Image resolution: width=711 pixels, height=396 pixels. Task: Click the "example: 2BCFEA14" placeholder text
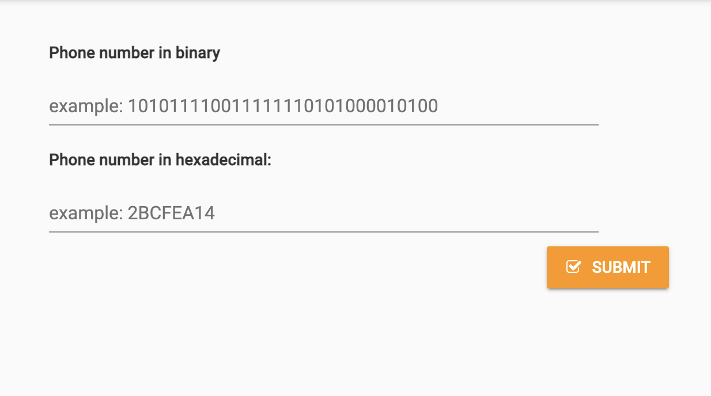(x=132, y=214)
